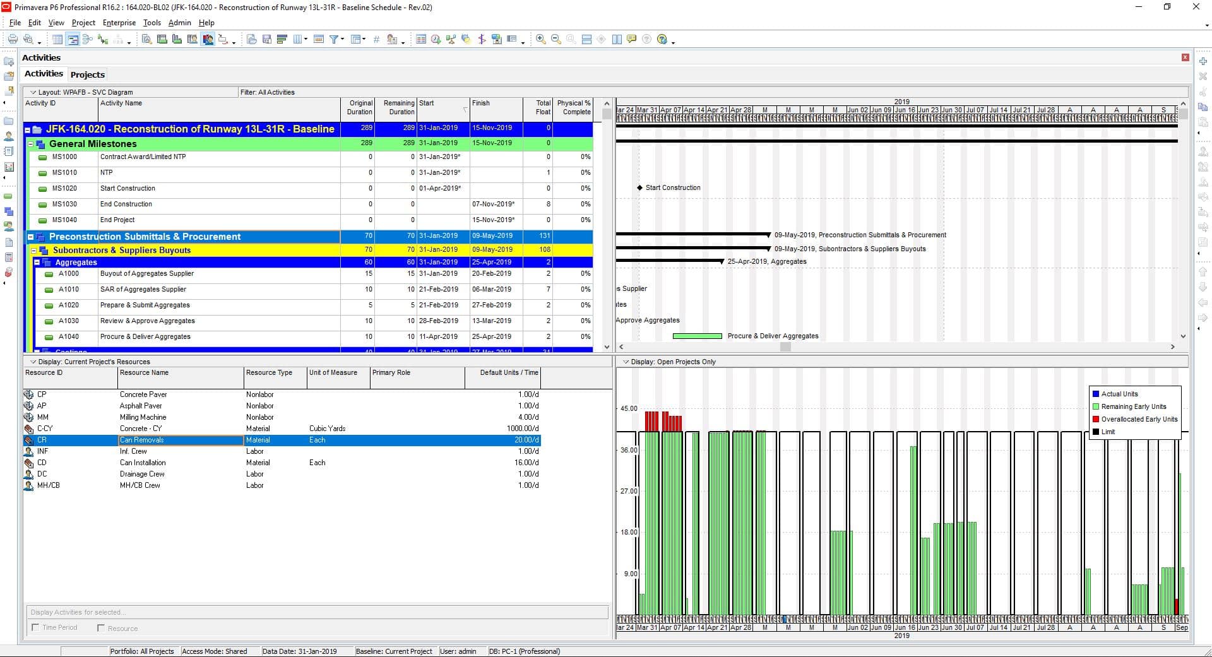The image size is (1212, 657).
Task: Collapse Subcontractors & Suppliers Buyouts group
Action: (34, 251)
